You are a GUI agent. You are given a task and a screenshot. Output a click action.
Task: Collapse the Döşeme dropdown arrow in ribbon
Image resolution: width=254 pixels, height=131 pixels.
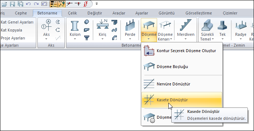(149, 39)
